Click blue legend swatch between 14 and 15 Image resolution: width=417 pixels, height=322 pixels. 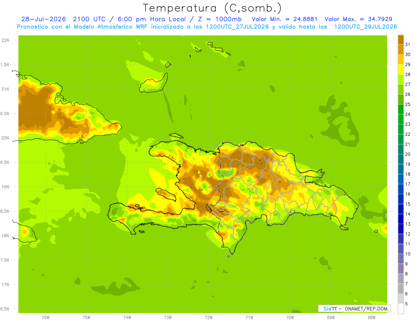[x=401, y=209]
